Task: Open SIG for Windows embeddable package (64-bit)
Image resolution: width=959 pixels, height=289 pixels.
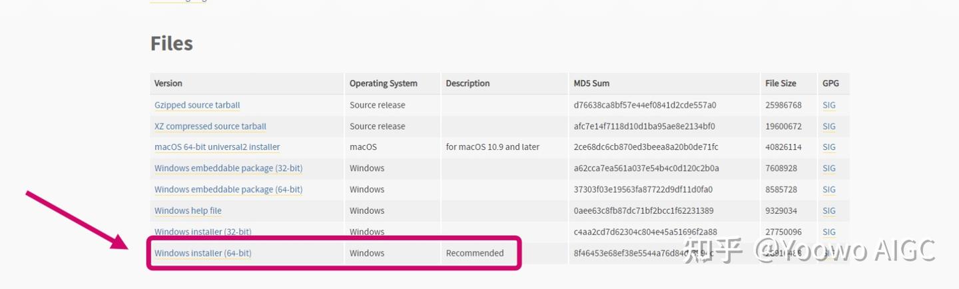Action: [x=828, y=190]
